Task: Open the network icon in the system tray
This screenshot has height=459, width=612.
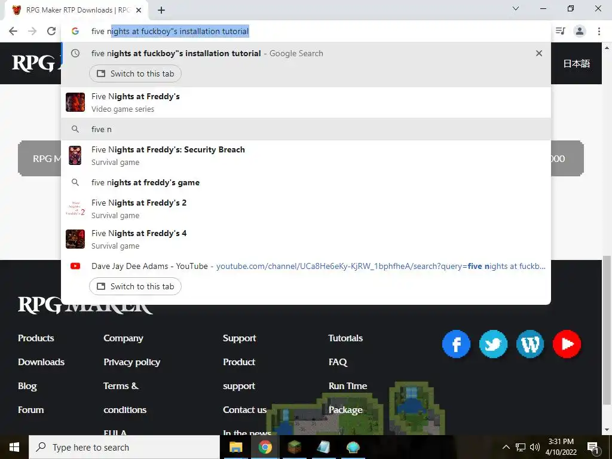Action: click(521, 447)
